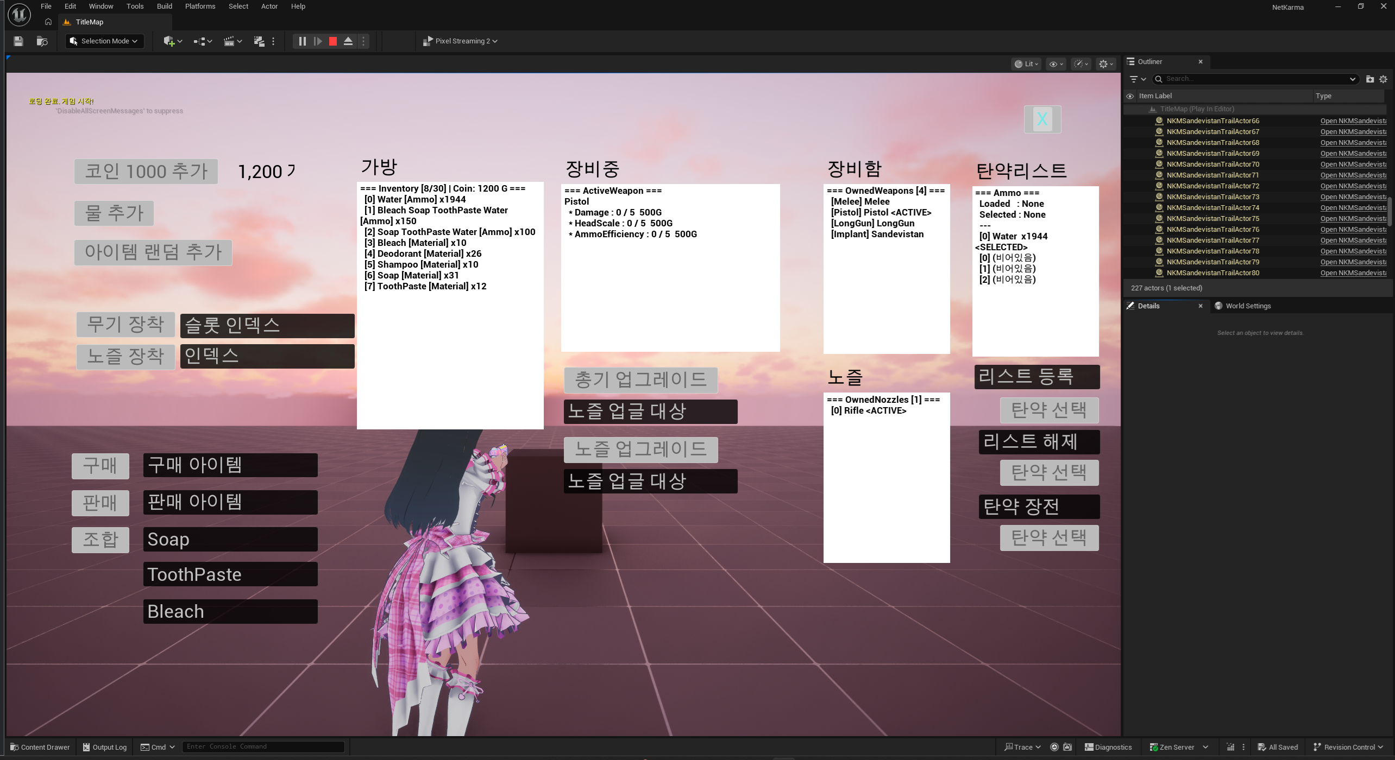Toggle the Outliner visibility eye column
The width and height of the screenshot is (1395, 760).
coord(1130,96)
